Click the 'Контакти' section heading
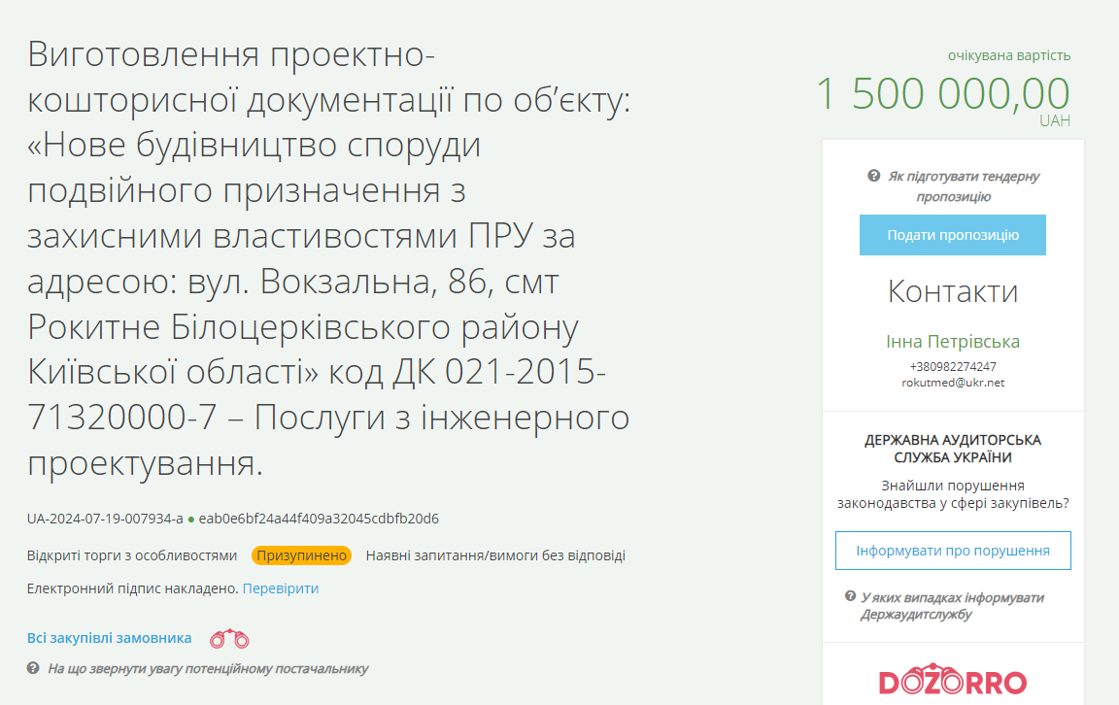 pyautogui.click(x=952, y=292)
